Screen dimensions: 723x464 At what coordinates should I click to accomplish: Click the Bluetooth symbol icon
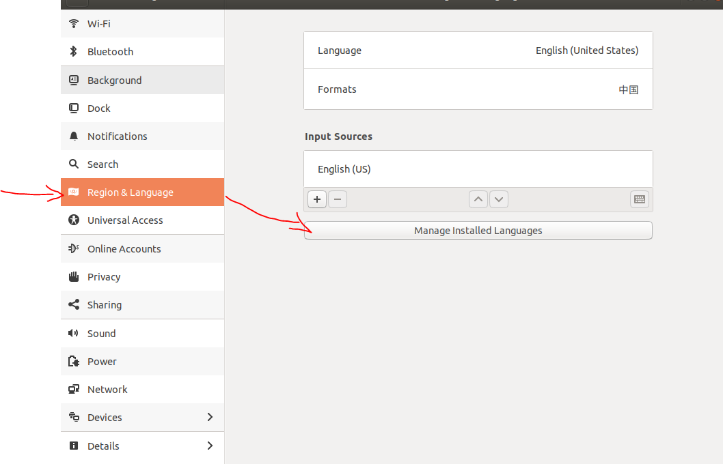click(x=74, y=52)
